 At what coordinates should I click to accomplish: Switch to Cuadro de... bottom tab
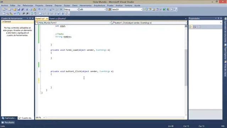(x=26, y=118)
